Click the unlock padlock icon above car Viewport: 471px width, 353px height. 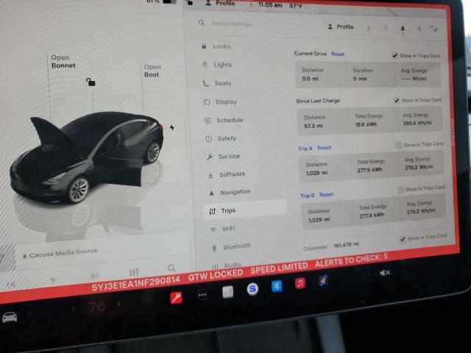[x=91, y=82]
